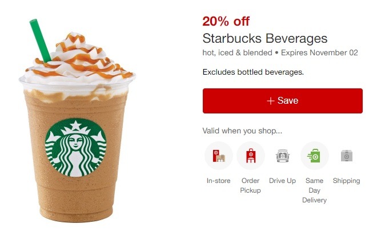Image resolution: width=377 pixels, height=240 pixels.
Task: Select the "Same Day Delivery" label
Action: 315,190
